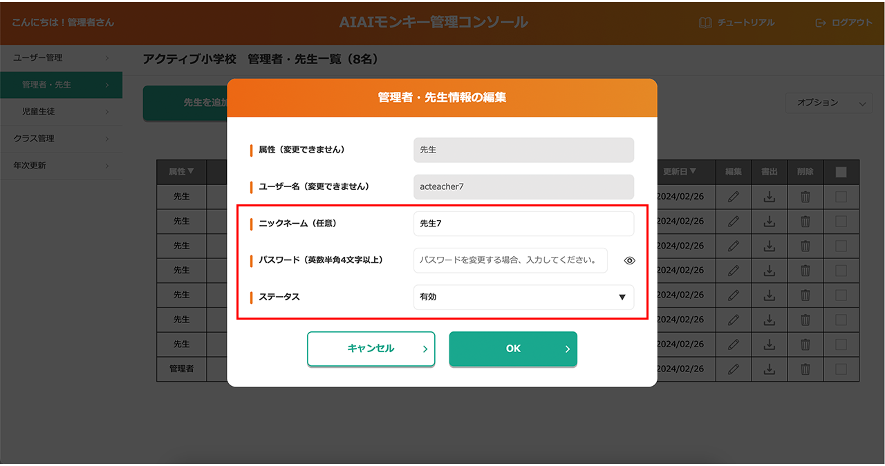885x466 pixels.
Task: Click the OK button in dialog
Action: click(x=513, y=349)
